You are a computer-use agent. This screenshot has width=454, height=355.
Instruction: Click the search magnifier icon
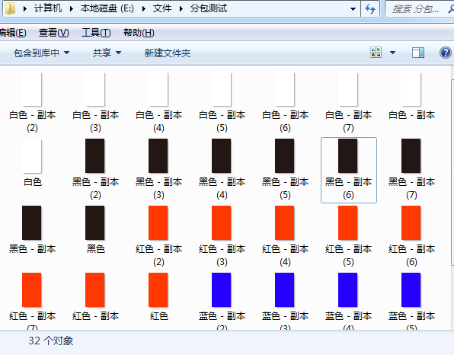click(x=451, y=8)
